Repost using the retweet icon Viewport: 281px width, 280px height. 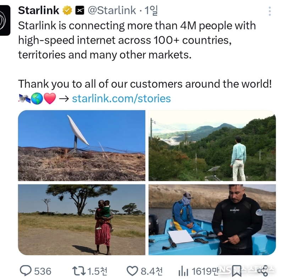(79, 271)
